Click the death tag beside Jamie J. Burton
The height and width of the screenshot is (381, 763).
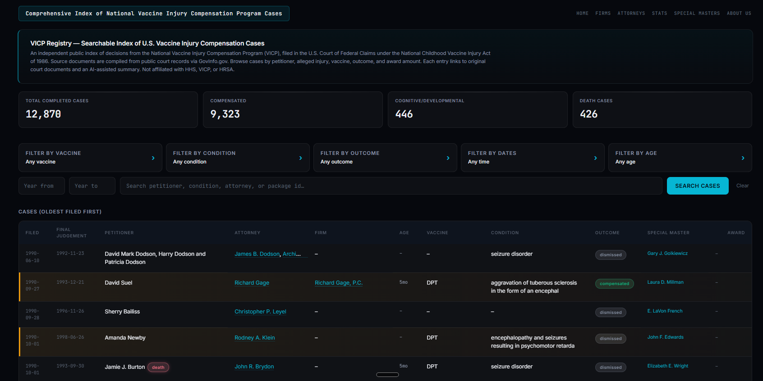pos(158,367)
